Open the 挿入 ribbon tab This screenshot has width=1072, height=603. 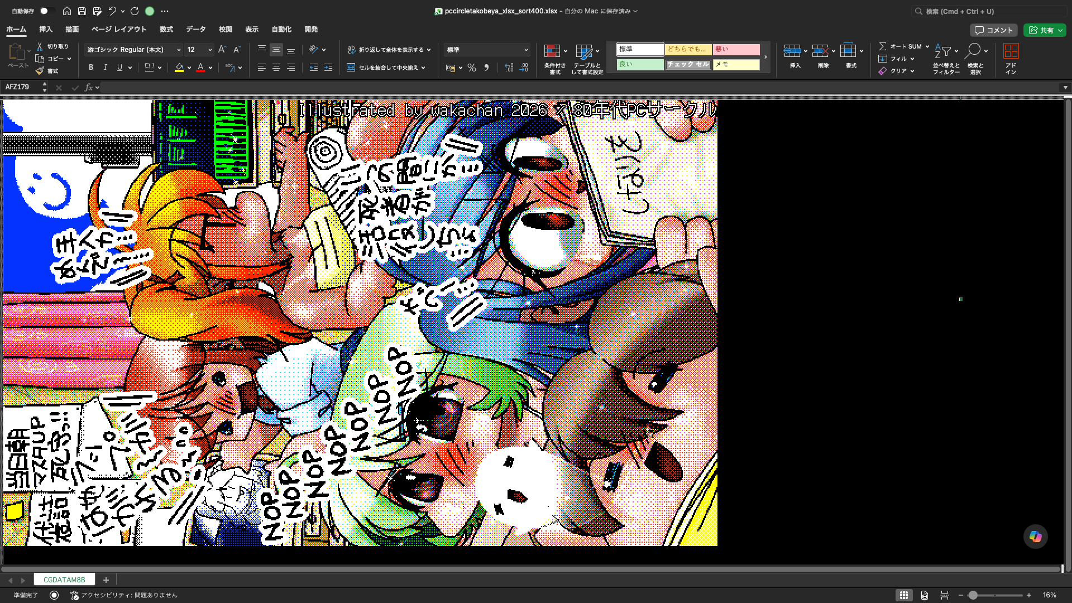46,30
